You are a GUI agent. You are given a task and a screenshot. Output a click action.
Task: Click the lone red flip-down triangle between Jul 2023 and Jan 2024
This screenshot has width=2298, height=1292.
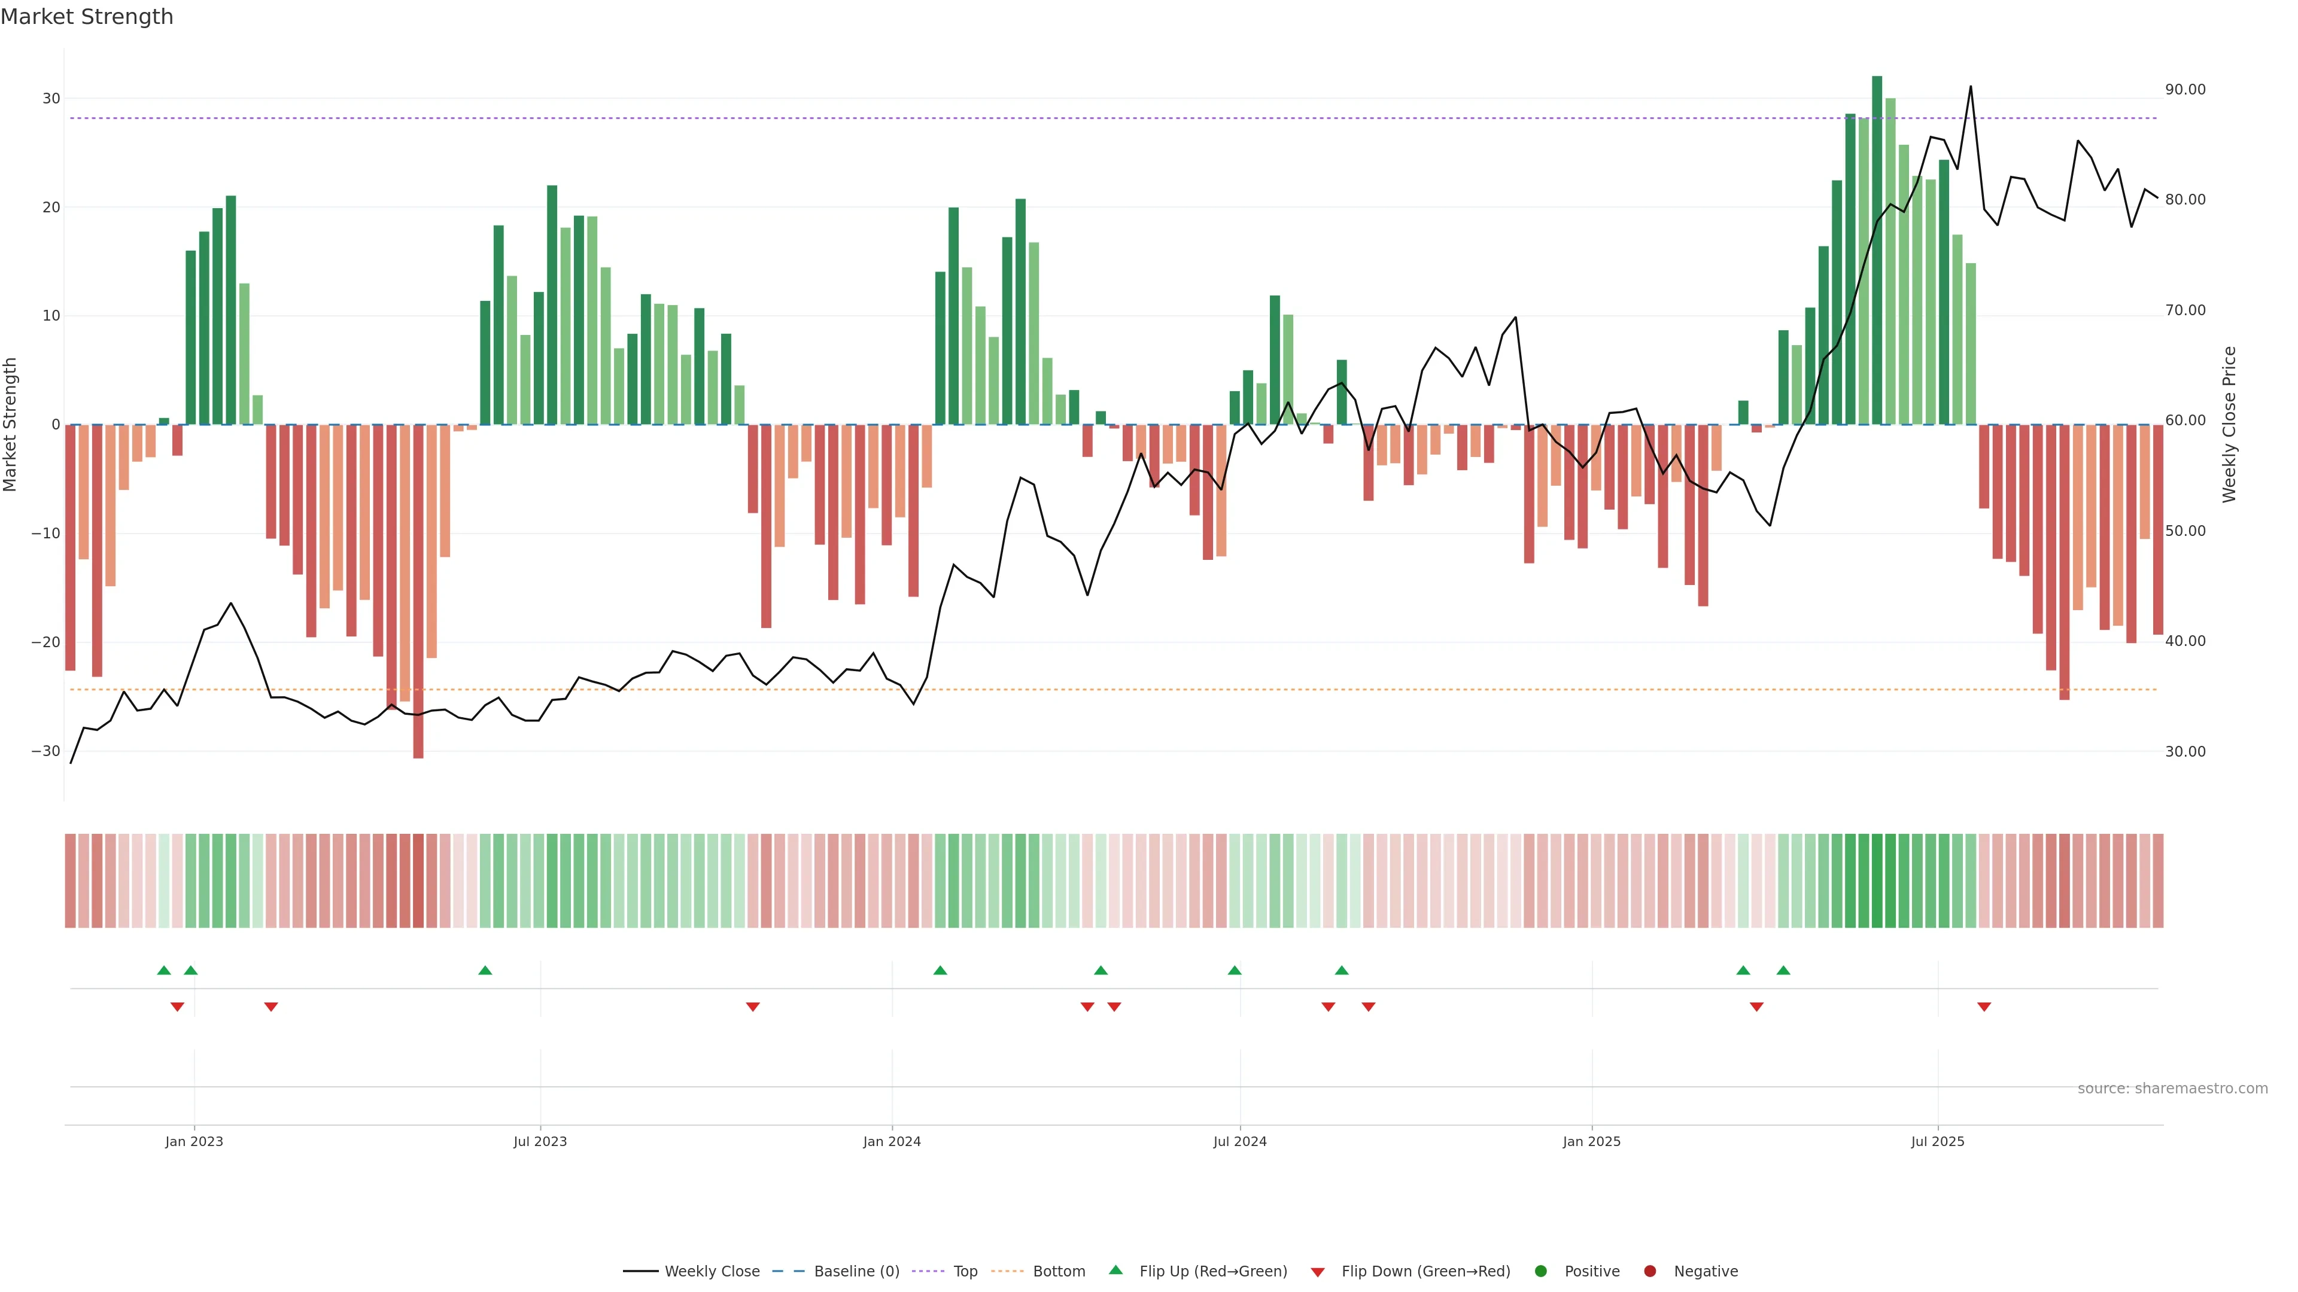[x=752, y=1007]
